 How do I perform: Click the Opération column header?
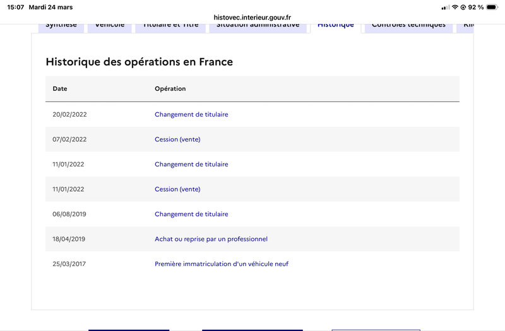pyautogui.click(x=170, y=88)
